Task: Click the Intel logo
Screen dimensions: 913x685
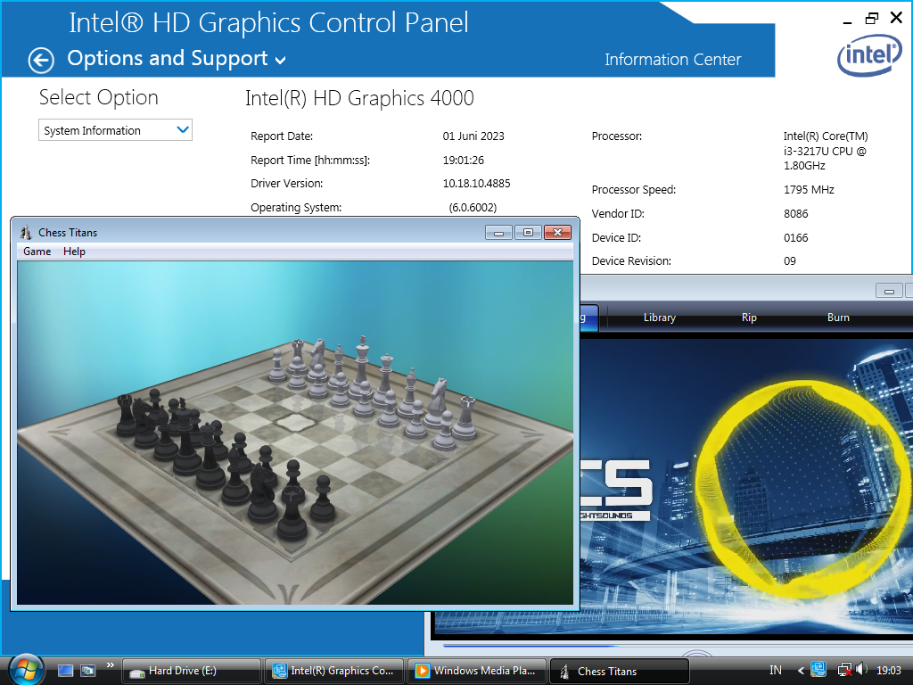Action: (868, 56)
